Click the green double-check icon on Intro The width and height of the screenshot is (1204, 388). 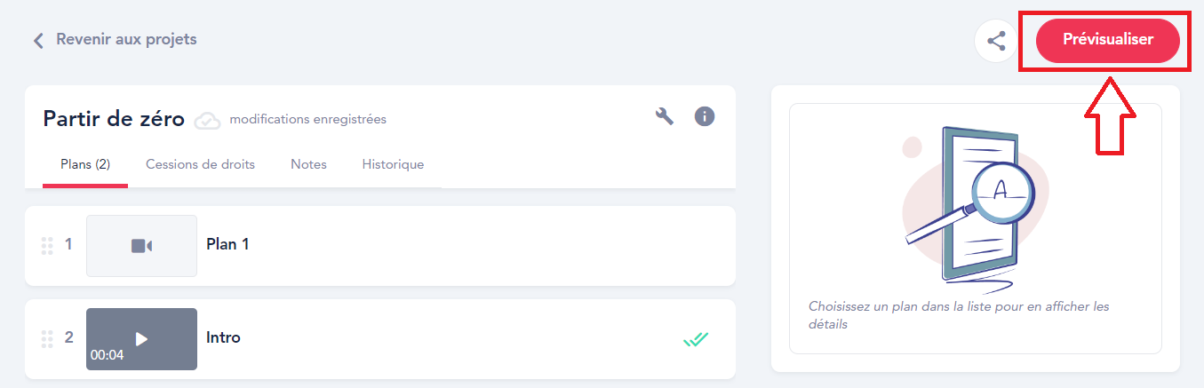pyautogui.click(x=696, y=338)
